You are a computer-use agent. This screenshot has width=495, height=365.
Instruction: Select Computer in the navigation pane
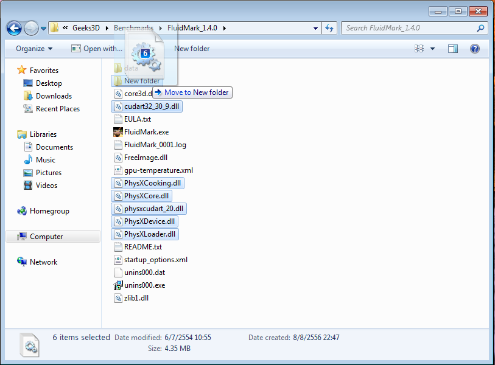click(53, 237)
